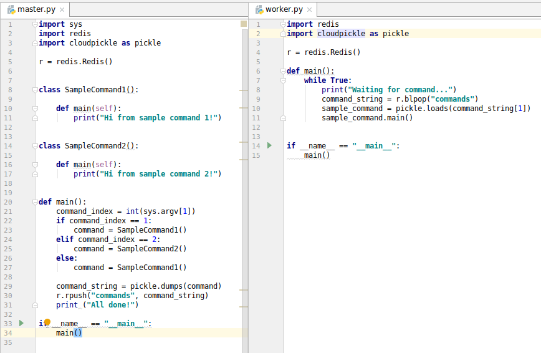Click the print("All done!") statement
Screen dimensions: 541x353
pyautogui.click(x=97, y=305)
